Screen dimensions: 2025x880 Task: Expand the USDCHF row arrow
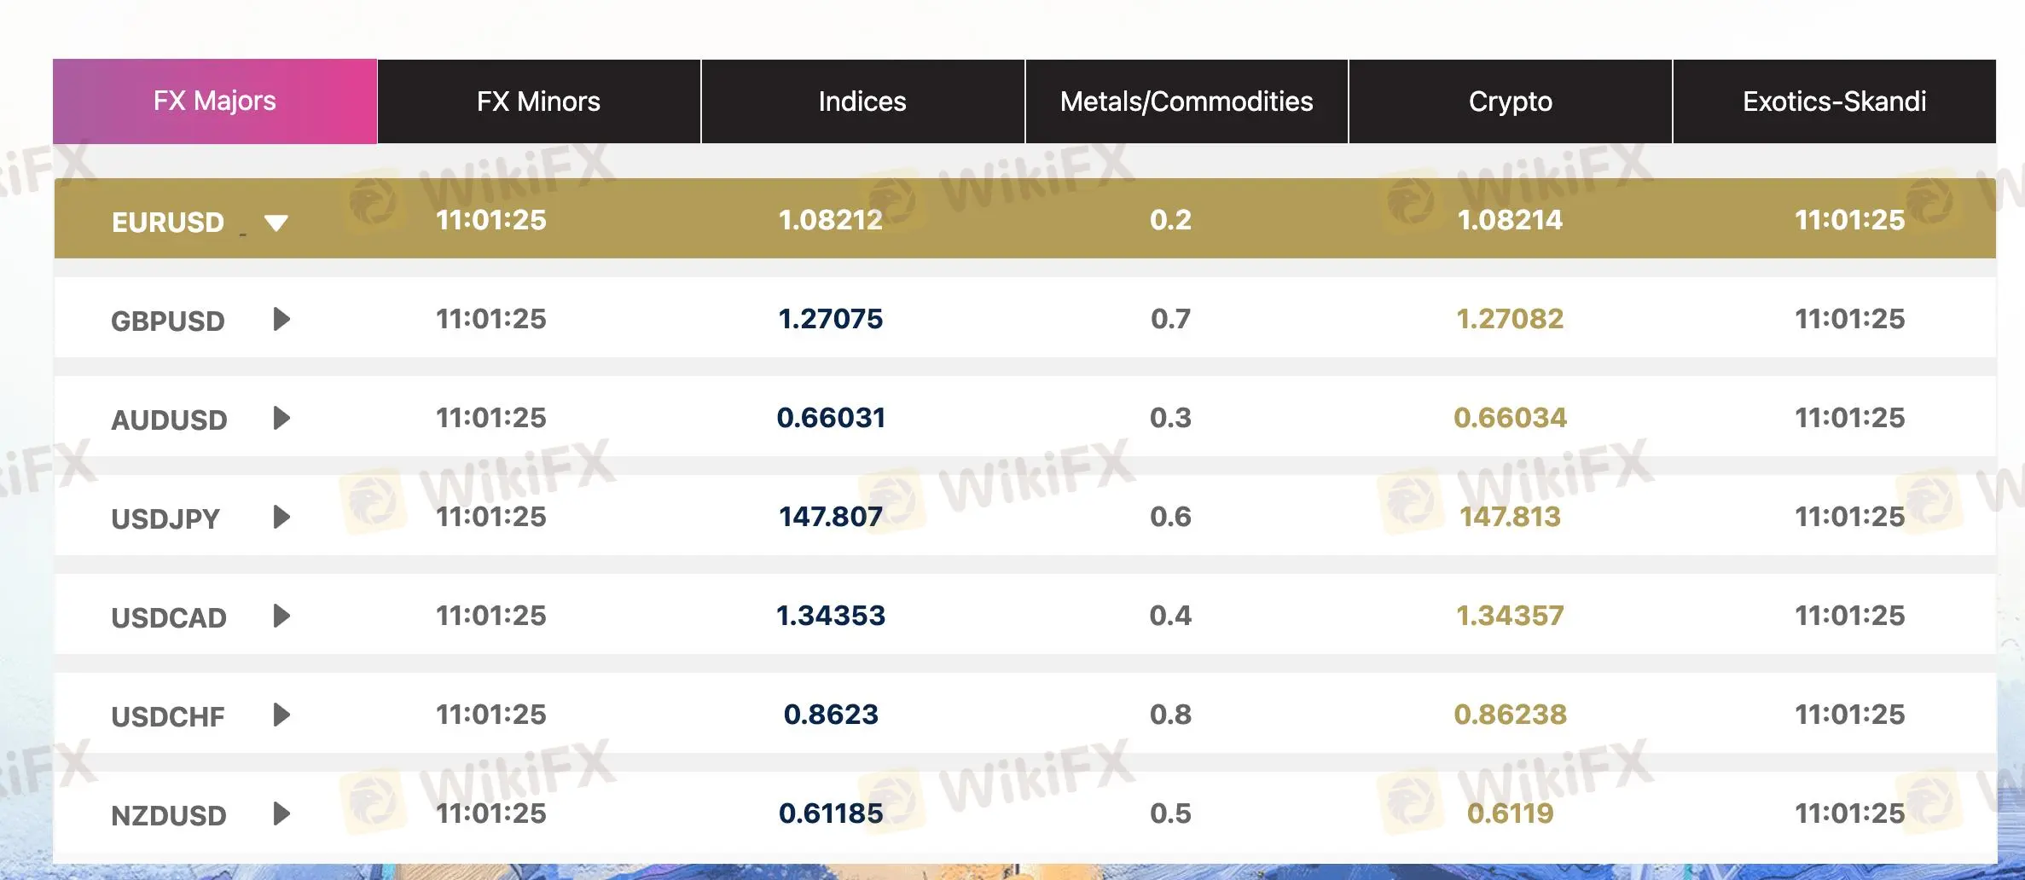(x=281, y=715)
